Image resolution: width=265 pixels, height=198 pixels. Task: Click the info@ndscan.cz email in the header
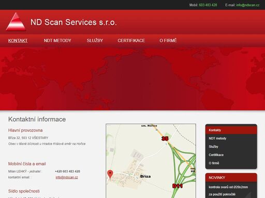click(x=248, y=5)
